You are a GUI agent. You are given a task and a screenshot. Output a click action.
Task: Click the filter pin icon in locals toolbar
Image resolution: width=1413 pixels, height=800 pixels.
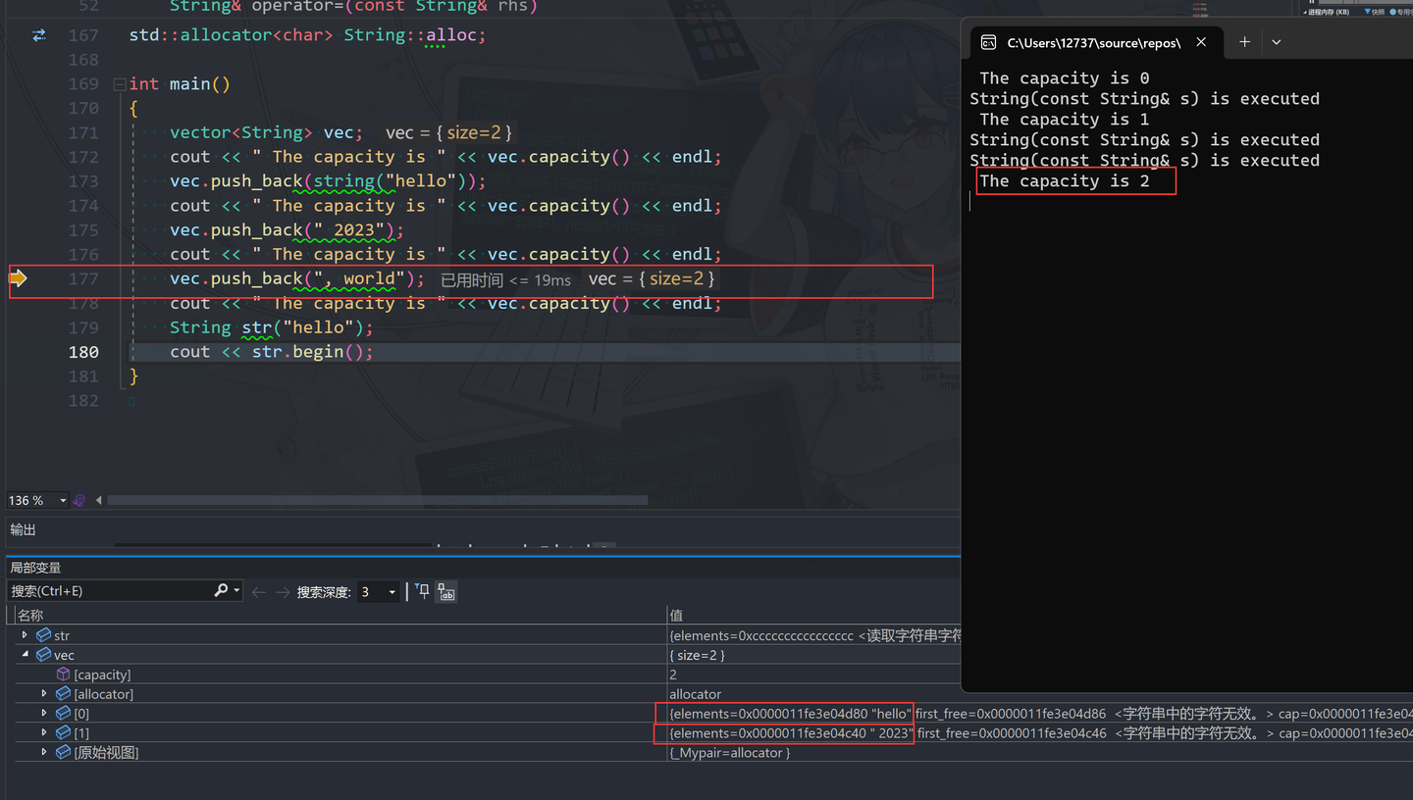422,591
